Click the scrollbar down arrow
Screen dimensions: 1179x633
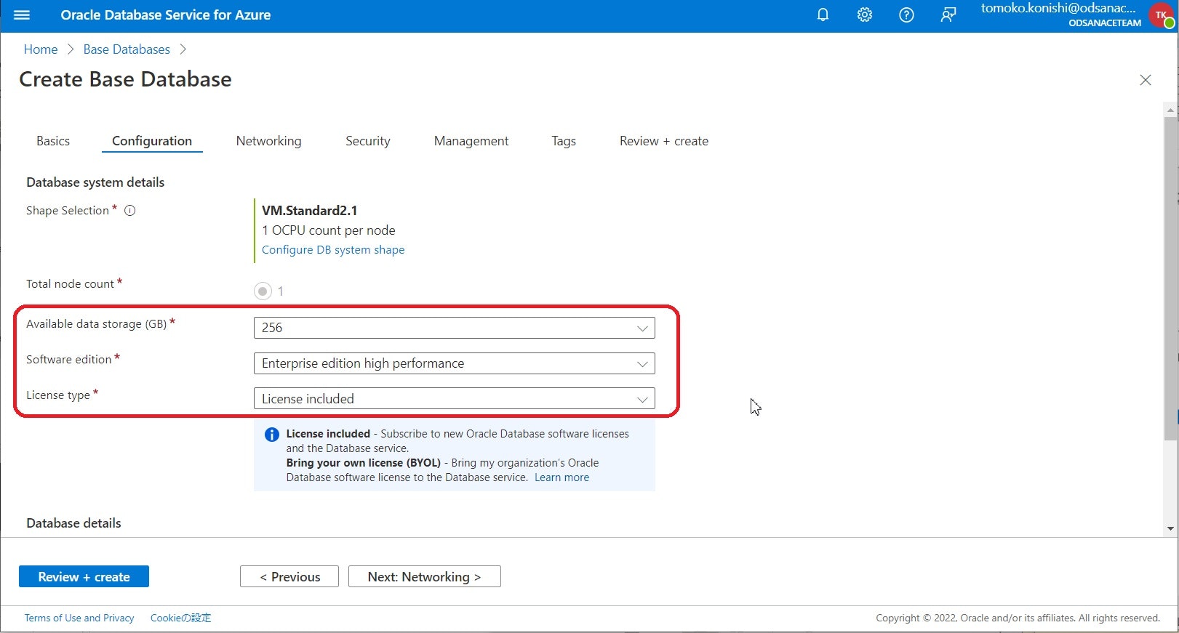1170,528
